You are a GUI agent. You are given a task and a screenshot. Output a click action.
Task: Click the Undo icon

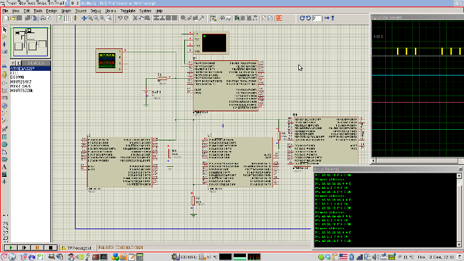(120, 19)
